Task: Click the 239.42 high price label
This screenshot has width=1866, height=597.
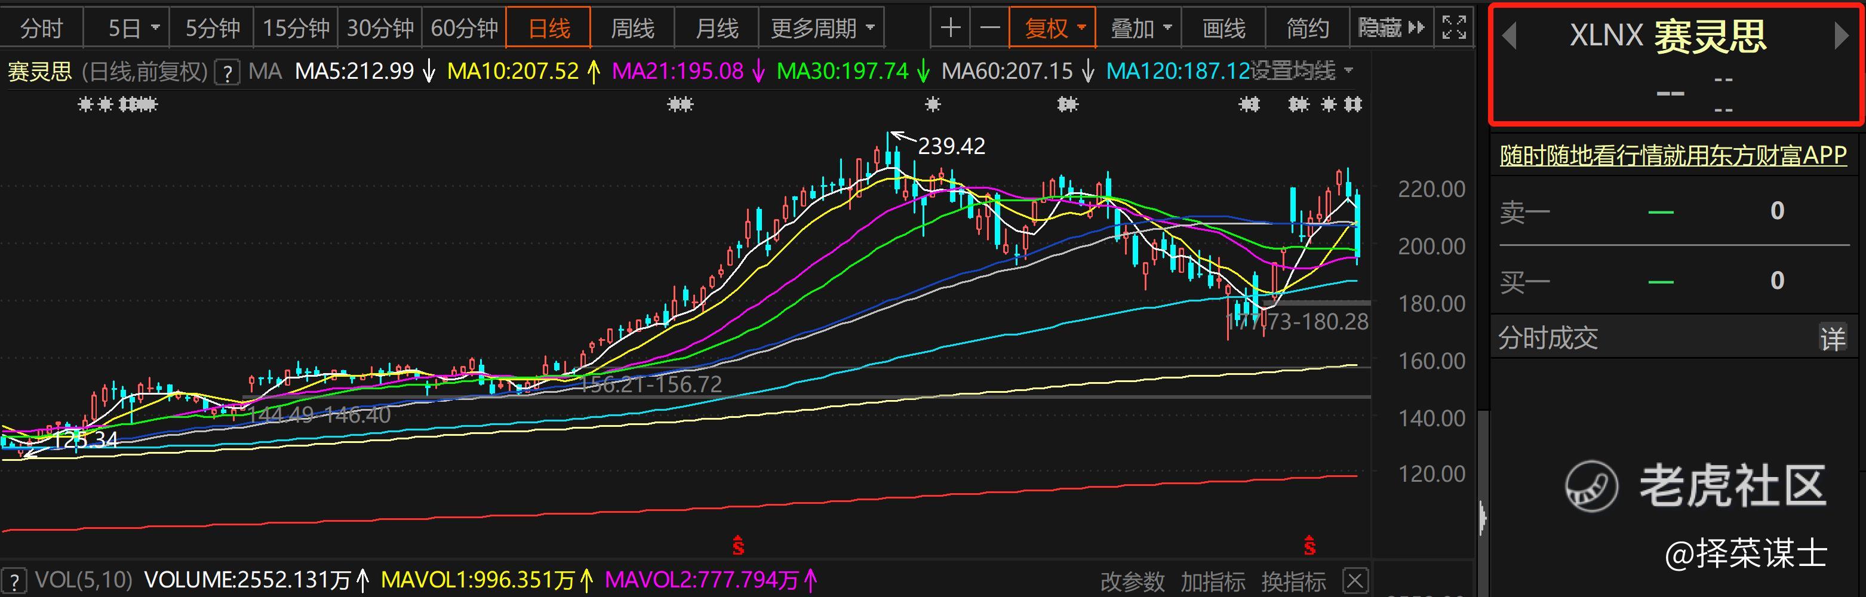Action: click(x=951, y=146)
